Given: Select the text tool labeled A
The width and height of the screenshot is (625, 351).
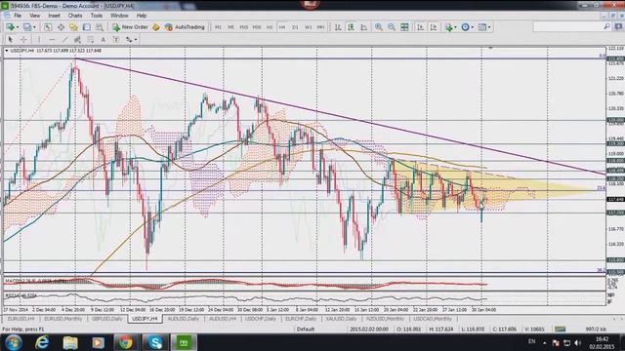Looking at the screenshot, I should point(104,39).
